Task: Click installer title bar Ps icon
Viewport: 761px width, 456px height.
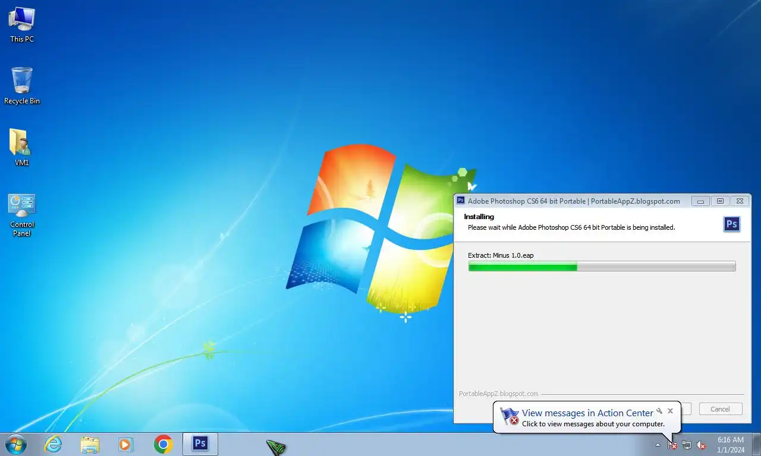Action: (461, 201)
